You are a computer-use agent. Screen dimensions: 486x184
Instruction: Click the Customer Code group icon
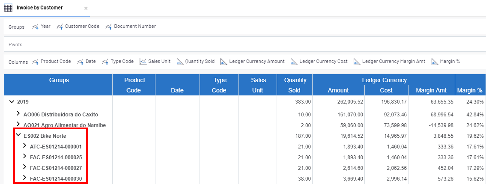coord(60,27)
